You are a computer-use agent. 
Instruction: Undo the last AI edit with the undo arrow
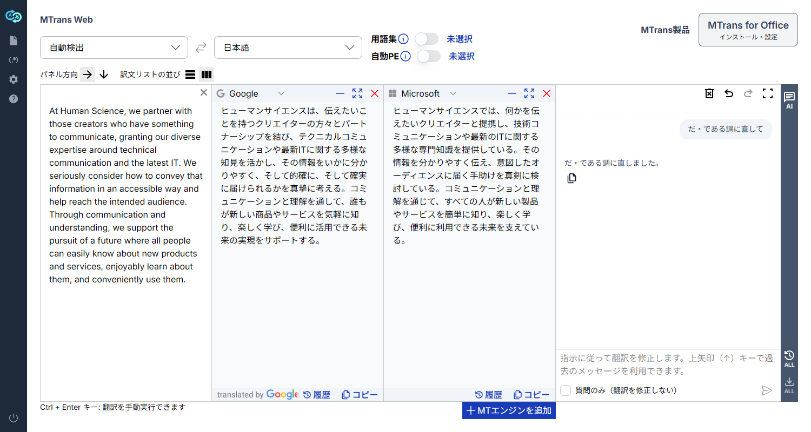tap(729, 93)
